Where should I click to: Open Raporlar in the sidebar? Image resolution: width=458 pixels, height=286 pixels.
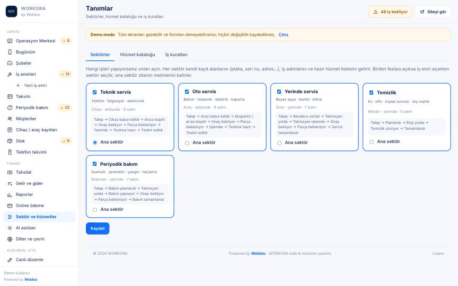[39, 194]
